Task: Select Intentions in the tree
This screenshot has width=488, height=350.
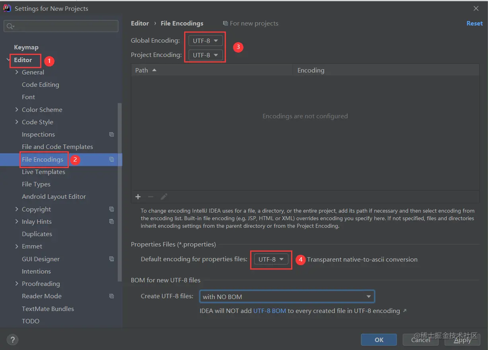Action: 36,272
